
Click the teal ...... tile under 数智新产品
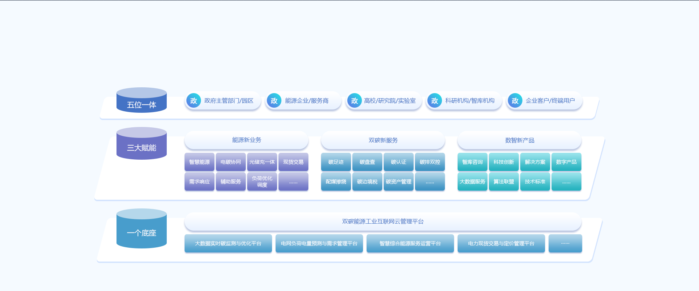click(x=566, y=182)
